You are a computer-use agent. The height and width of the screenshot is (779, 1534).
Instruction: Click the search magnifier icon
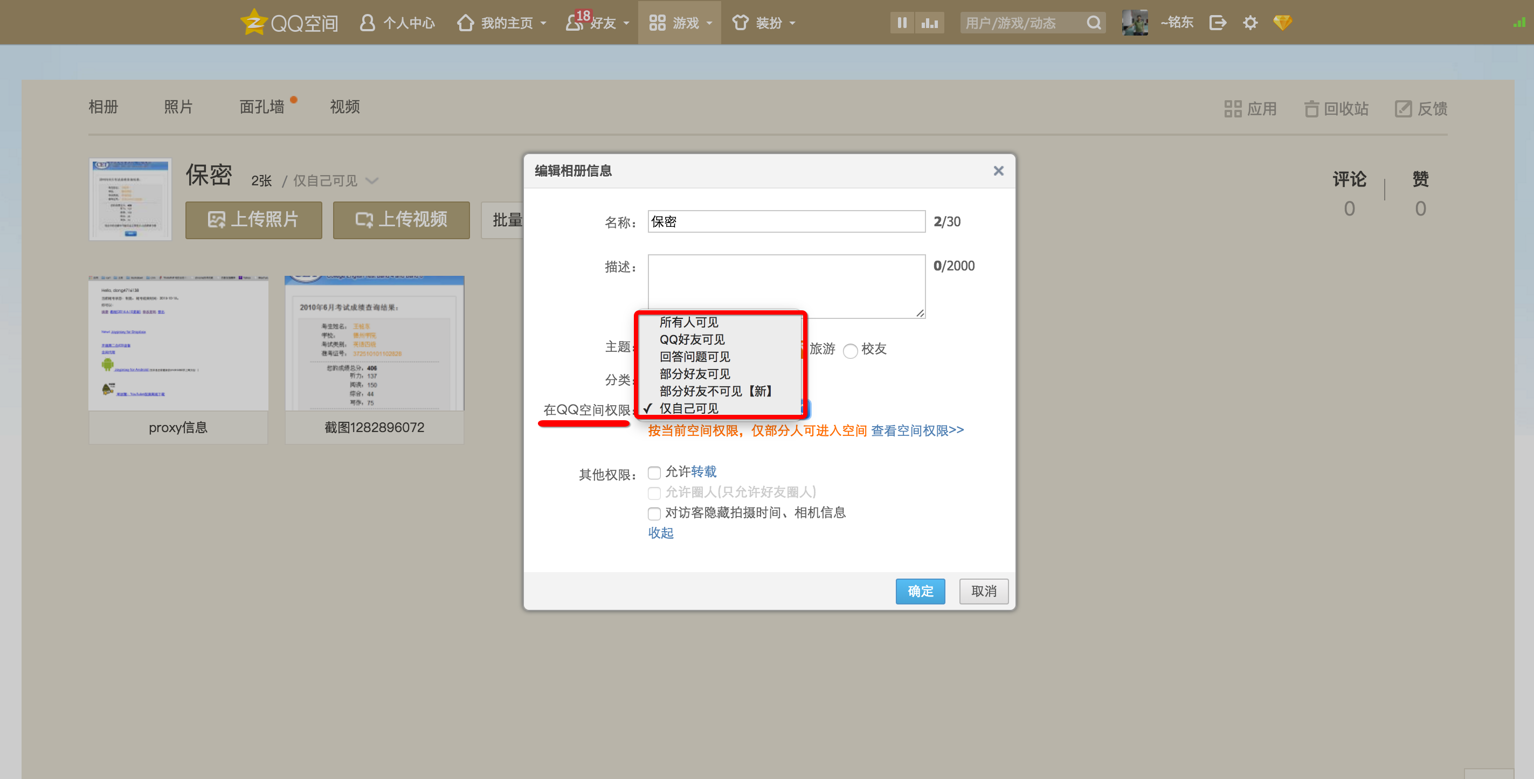[x=1093, y=23]
